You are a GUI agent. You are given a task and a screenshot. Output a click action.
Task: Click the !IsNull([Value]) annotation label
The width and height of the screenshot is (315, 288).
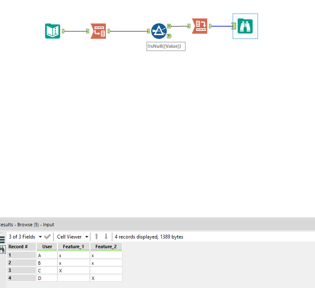(166, 46)
